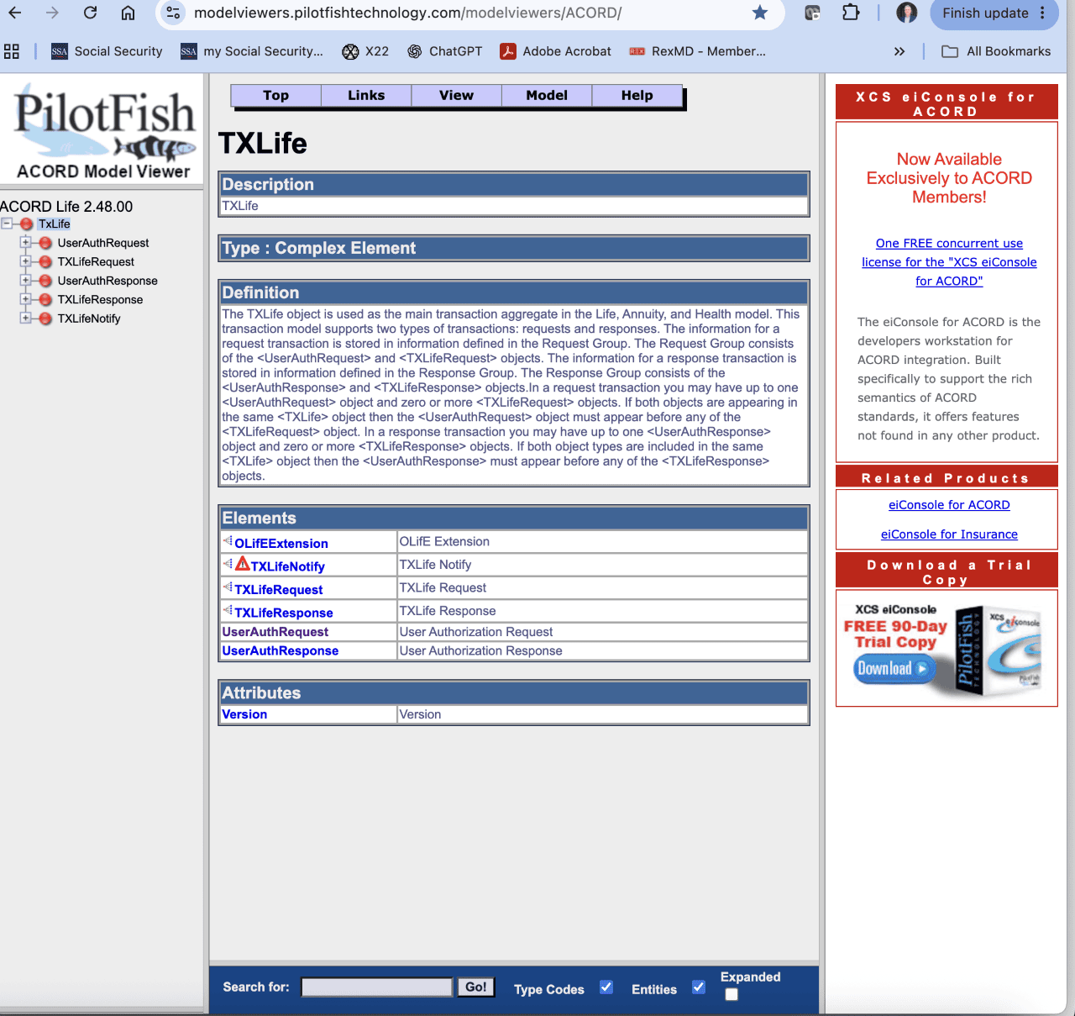
Task: Click the PilotFish ACORD Model Viewer logo
Action: point(104,131)
